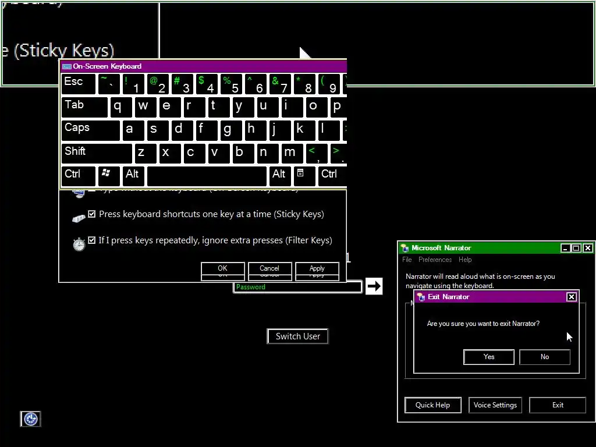Screen dimensions: 596x447
Task: Click Cancel in Ease of Access dialog
Action: pos(269,268)
